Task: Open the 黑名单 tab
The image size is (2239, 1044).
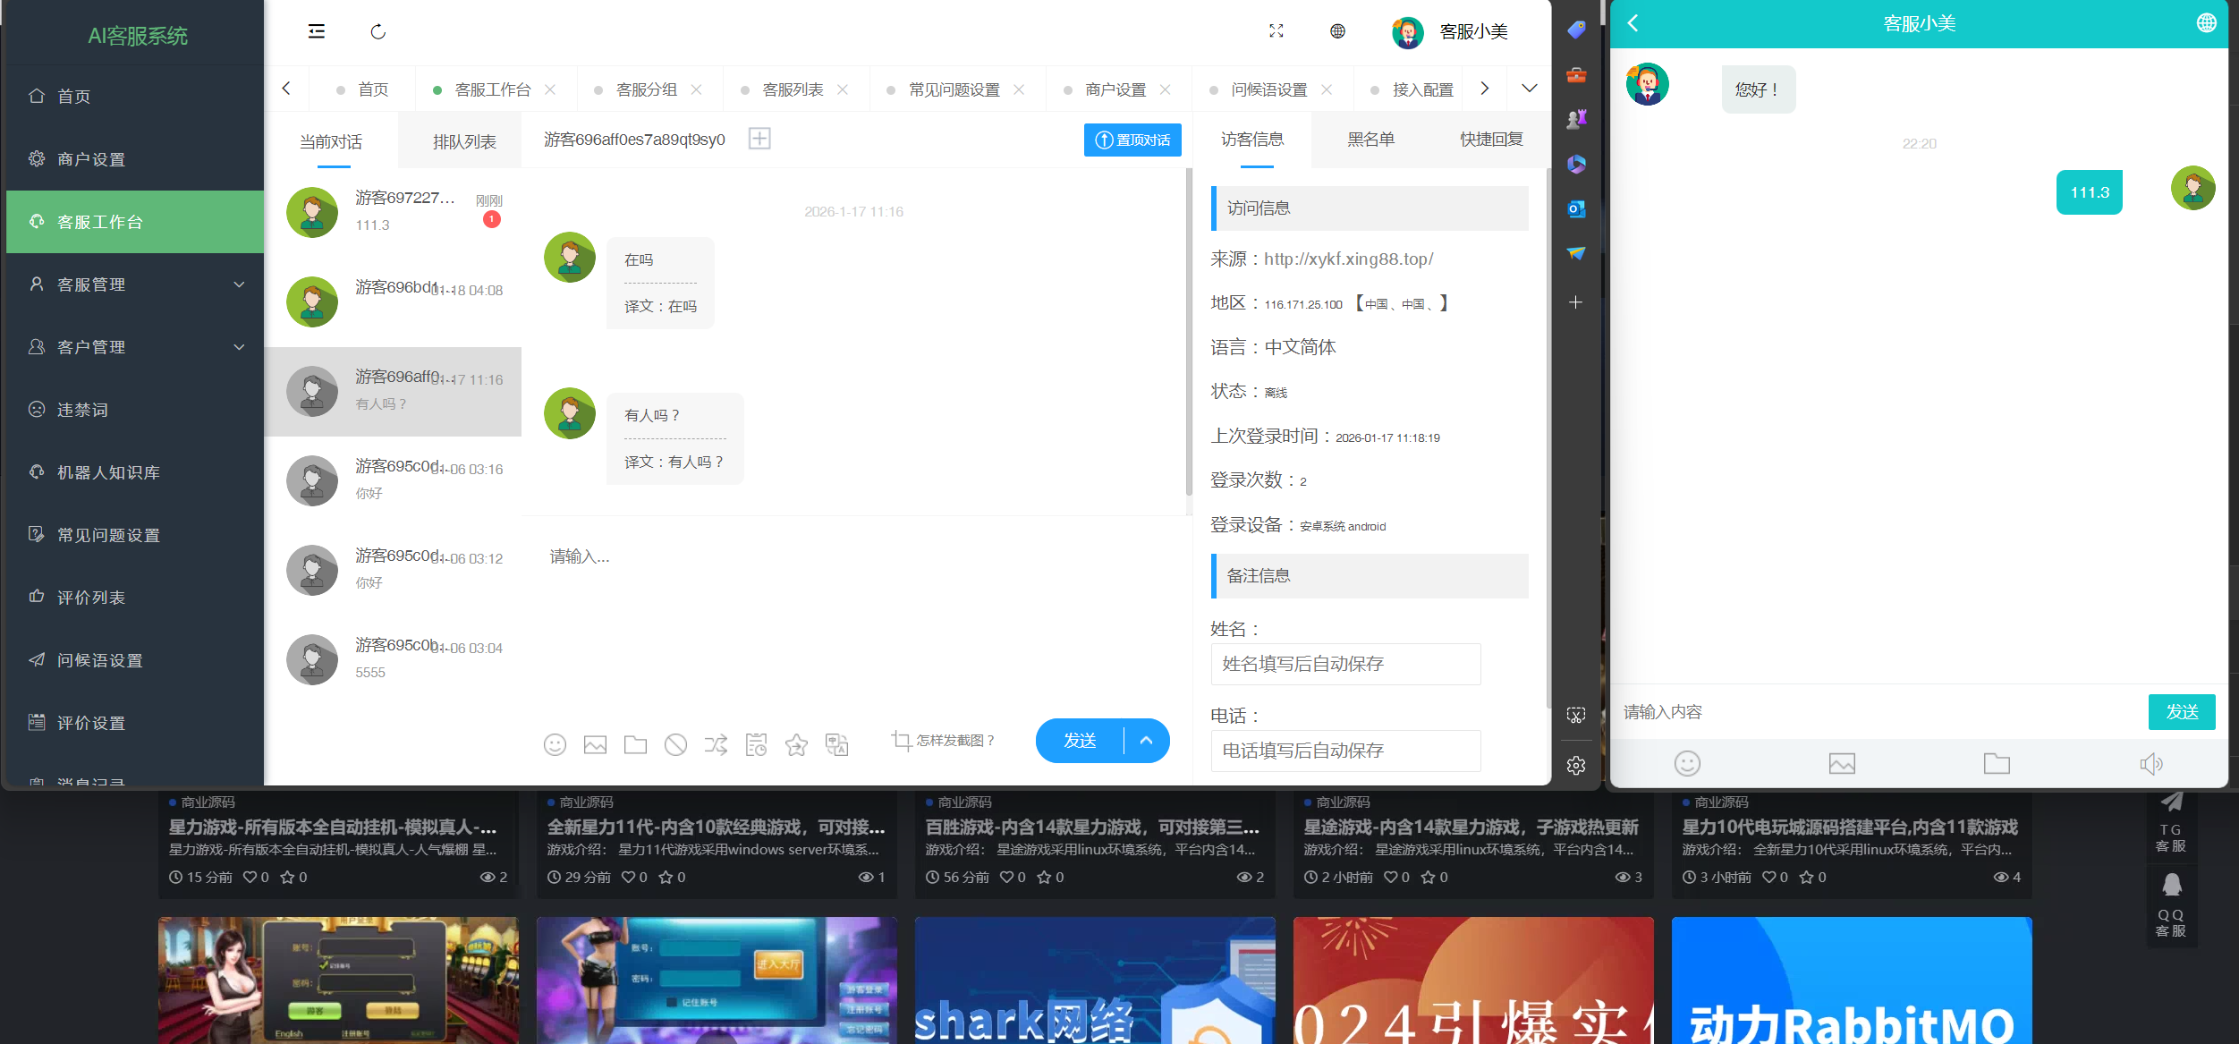Action: click(x=1370, y=140)
